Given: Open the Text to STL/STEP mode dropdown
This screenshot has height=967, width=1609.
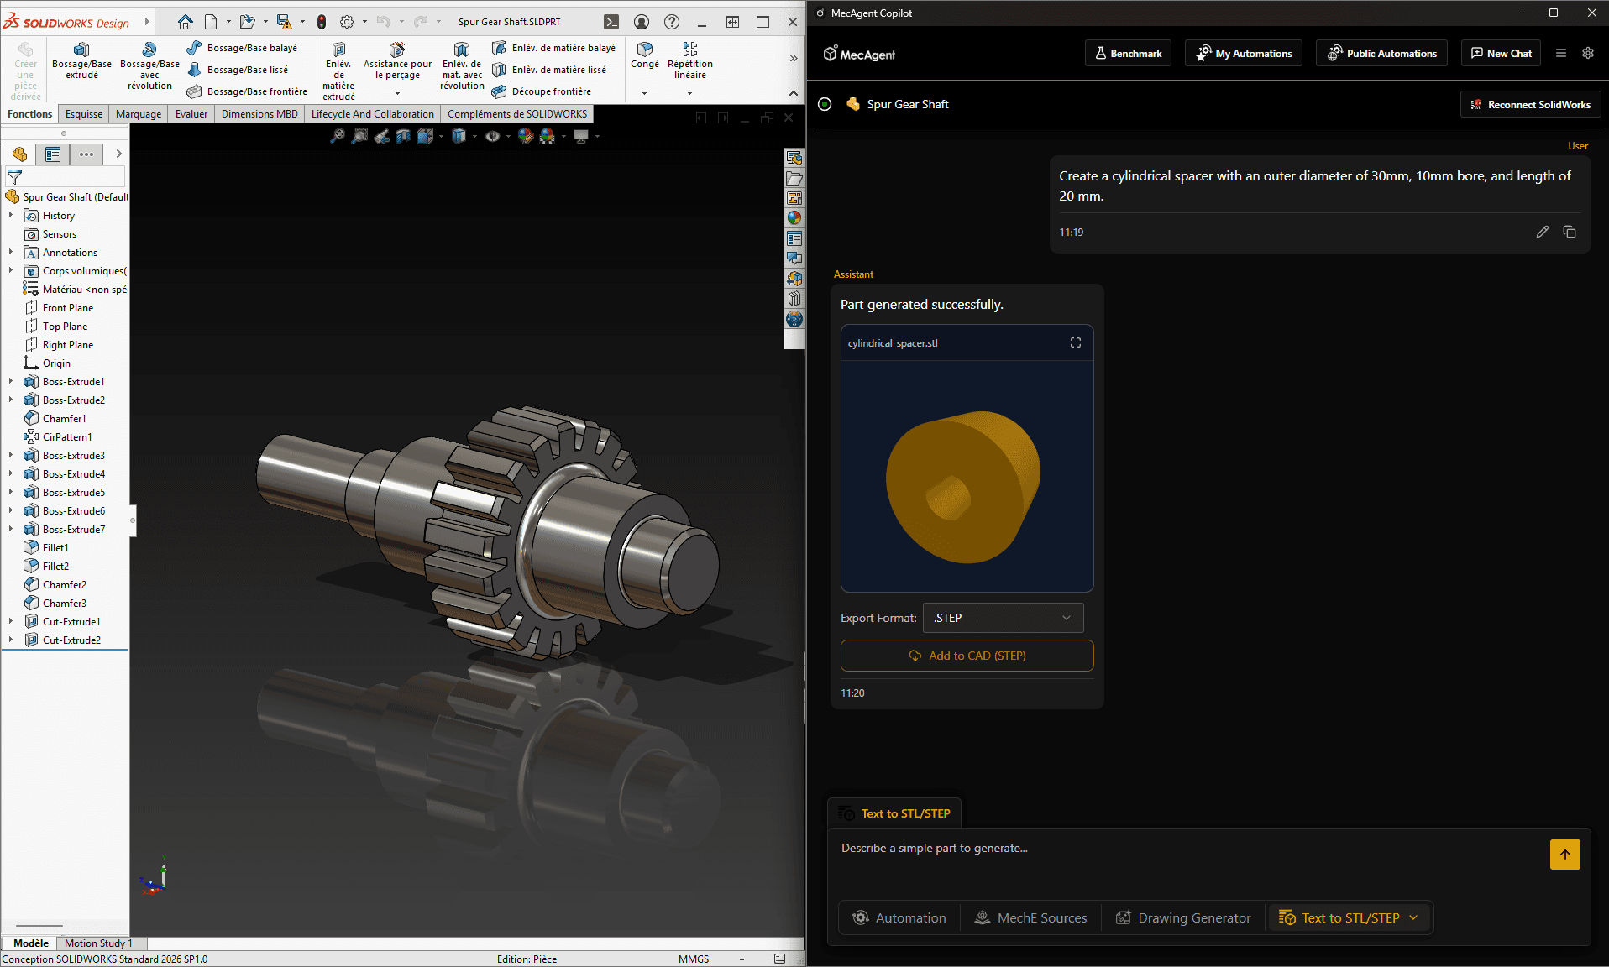Looking at the screenshot, I should point(1414,917).
